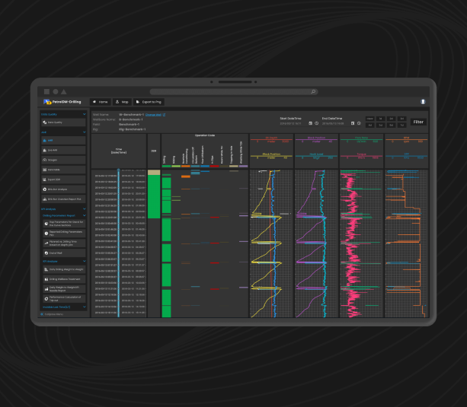This screenshot has width=467, height=407.
Task: Click the Home icon in top navigation
Action: 94,102
